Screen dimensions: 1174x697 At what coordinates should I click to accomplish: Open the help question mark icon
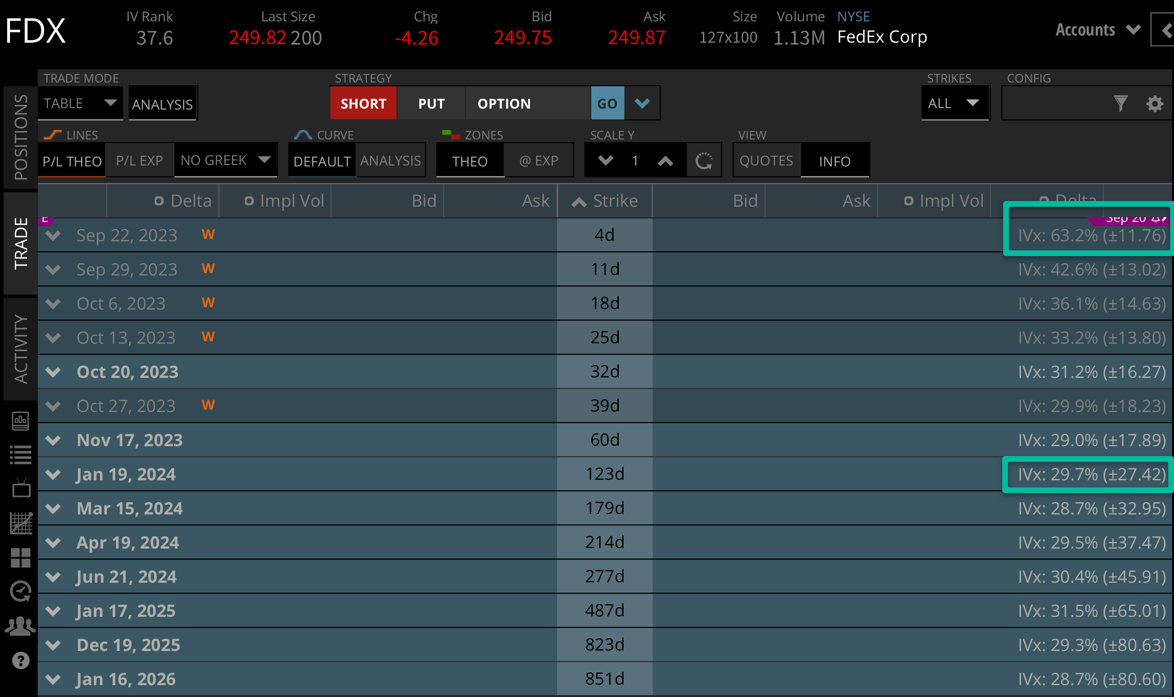(20, 660)
